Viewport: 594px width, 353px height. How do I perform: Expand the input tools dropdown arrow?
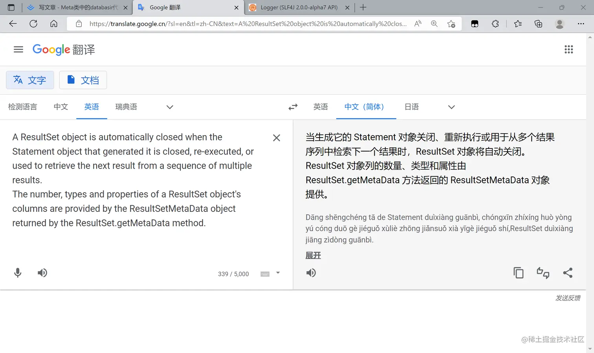pyautogui.click(x=278, y=273)
